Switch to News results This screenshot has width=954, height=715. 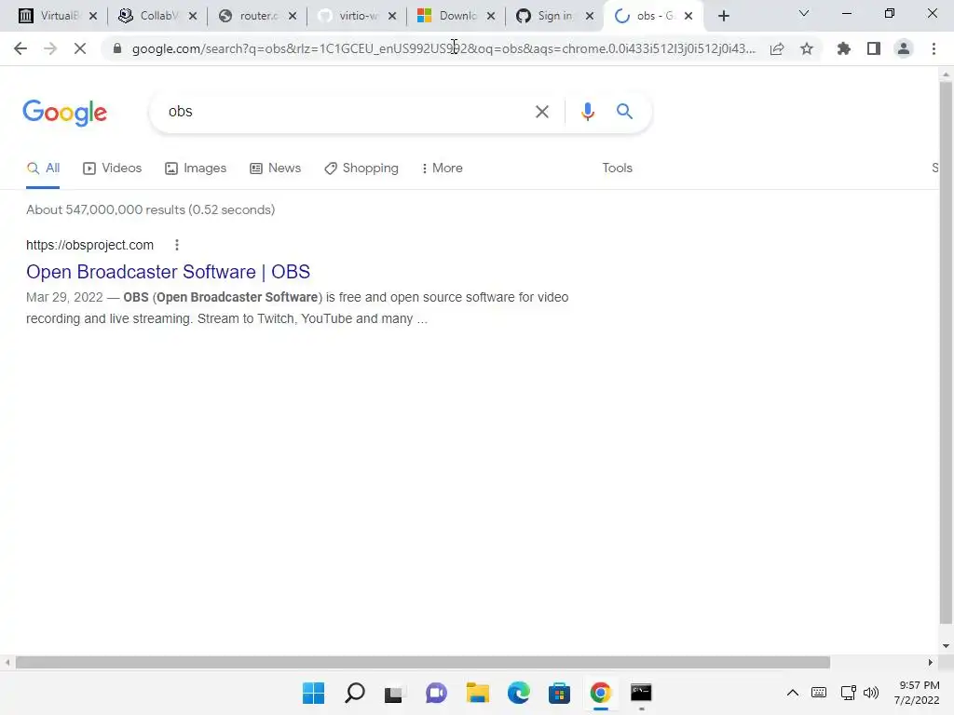click(275, 169)
